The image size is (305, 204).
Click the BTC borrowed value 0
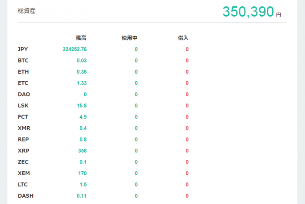187,60
